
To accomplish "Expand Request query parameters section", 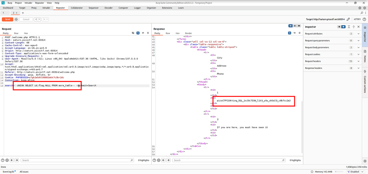I will pyautogui.click(x=358, y=41).
